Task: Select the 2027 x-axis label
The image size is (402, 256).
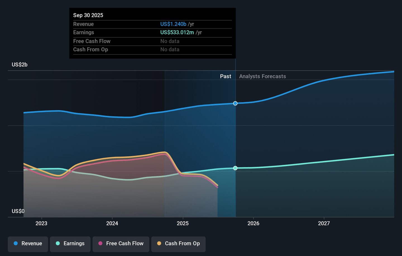Action: click(324, 223)
